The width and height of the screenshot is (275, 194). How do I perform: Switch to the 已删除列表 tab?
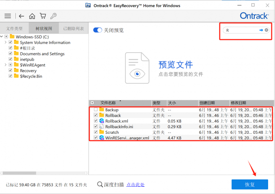click(x=74, y=28)
